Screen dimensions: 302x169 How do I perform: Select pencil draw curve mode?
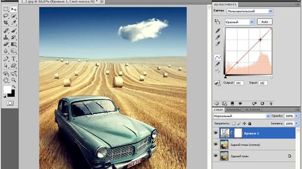tap(218, 64)
